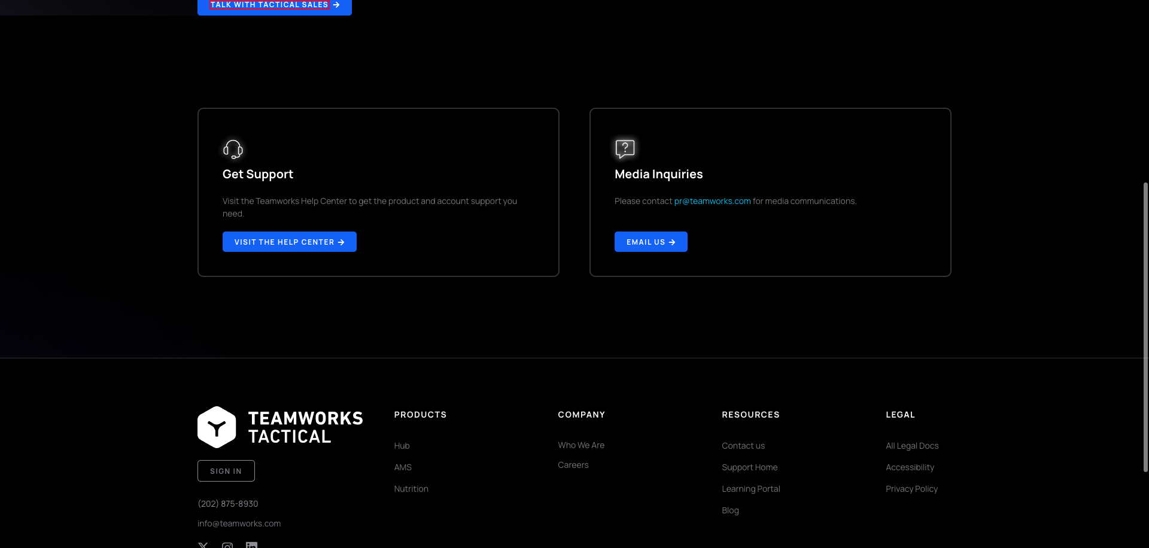The width and height of the screenshot is (1149, 548).
Task: Visit the Careers link
Action: pos(573,465)
